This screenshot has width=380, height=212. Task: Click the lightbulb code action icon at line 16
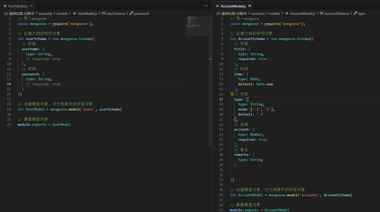[232, 94]
